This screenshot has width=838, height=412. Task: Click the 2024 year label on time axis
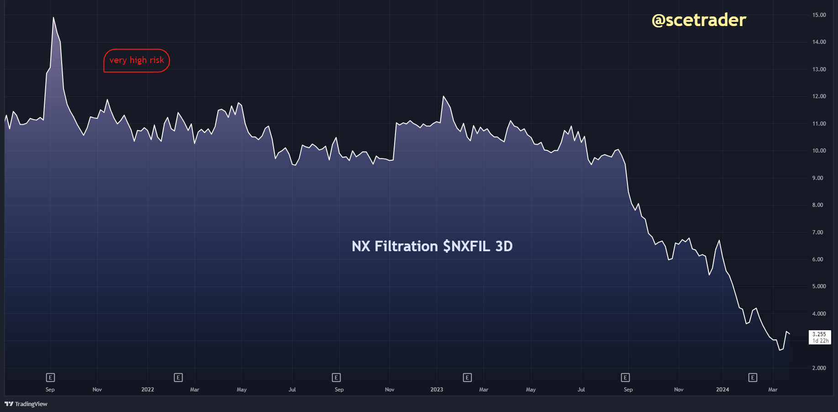click(x=722, y=390)
